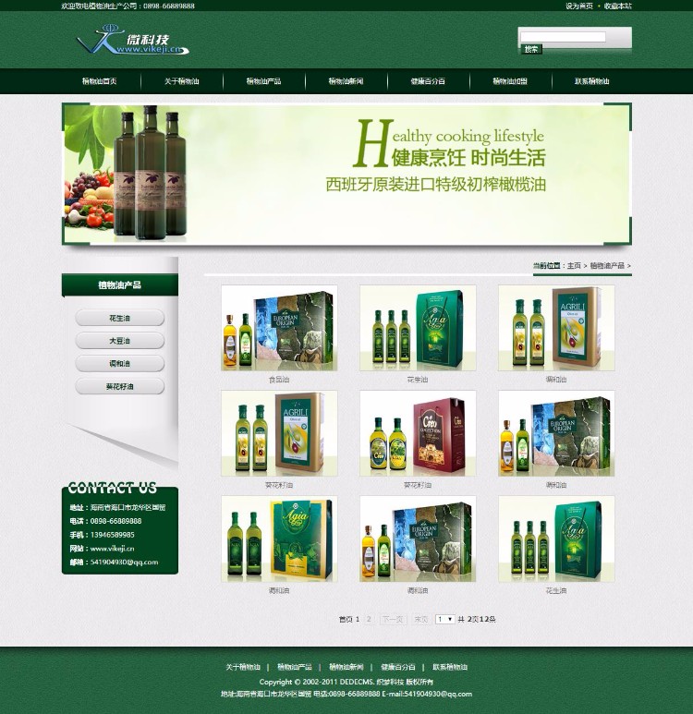Image resolution: width=693 pixels, height=714 pixels.
Task: Open the page number dropdown
Action: (444, 619)
